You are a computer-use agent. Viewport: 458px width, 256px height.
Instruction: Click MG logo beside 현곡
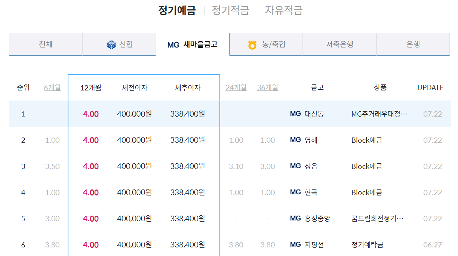coord(295,192)
